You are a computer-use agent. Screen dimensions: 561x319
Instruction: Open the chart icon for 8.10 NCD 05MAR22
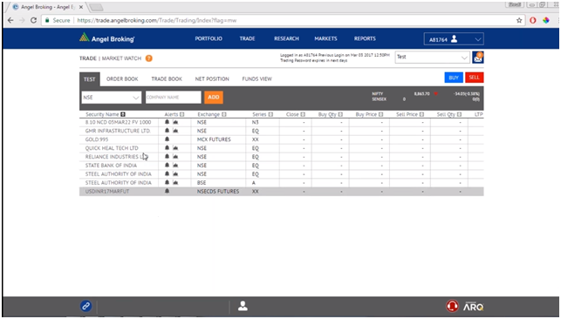tap(175, 122)
